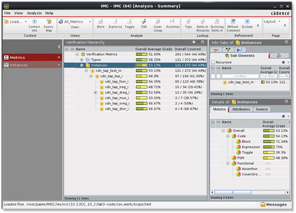Click the Load toolbar icon
The image size is (296, 213).
(6, 21)
